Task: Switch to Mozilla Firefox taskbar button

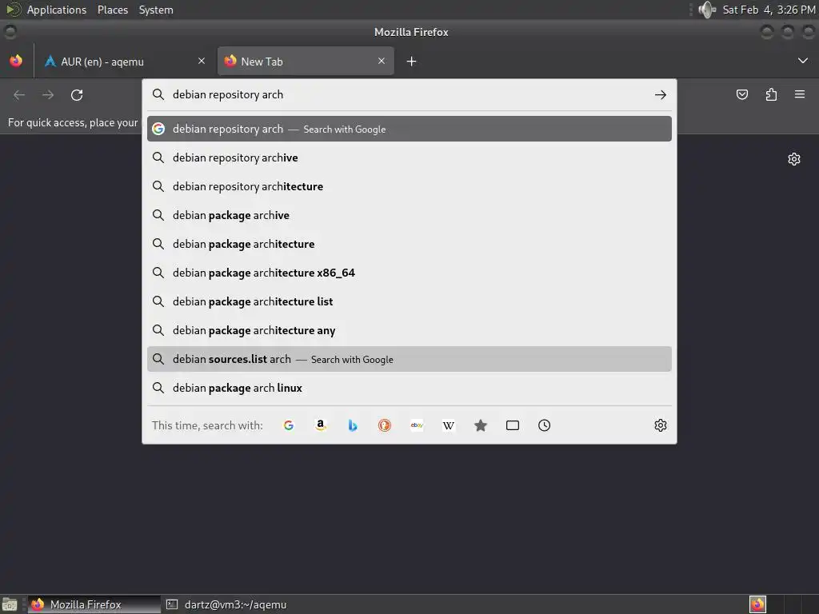Action: (94, 604)
